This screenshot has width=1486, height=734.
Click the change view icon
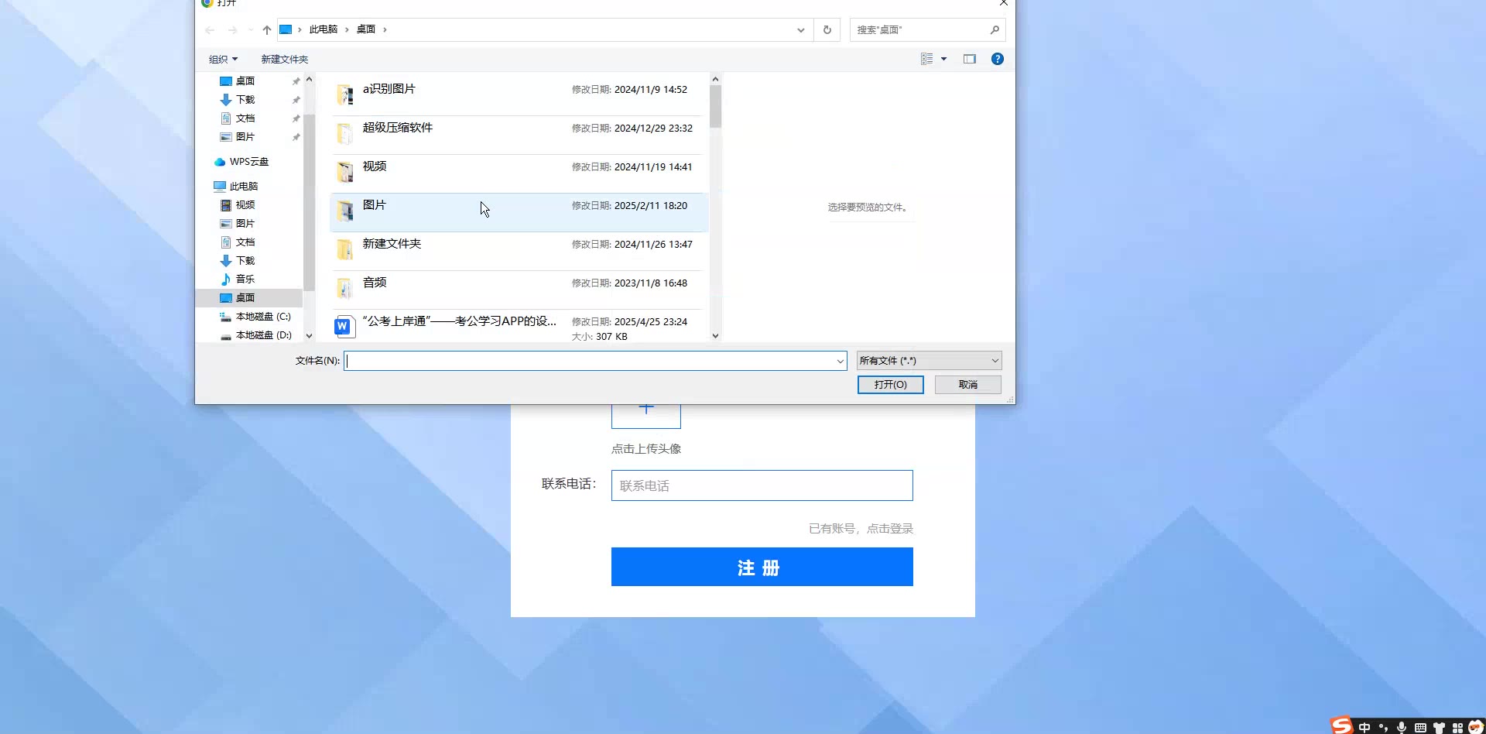(926, 59)
